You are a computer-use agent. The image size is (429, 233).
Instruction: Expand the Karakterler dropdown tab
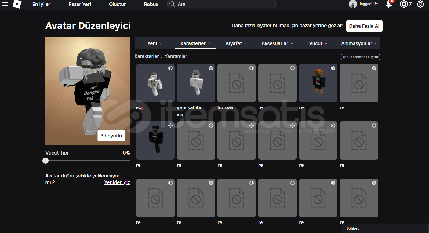[x=196, y=43]
